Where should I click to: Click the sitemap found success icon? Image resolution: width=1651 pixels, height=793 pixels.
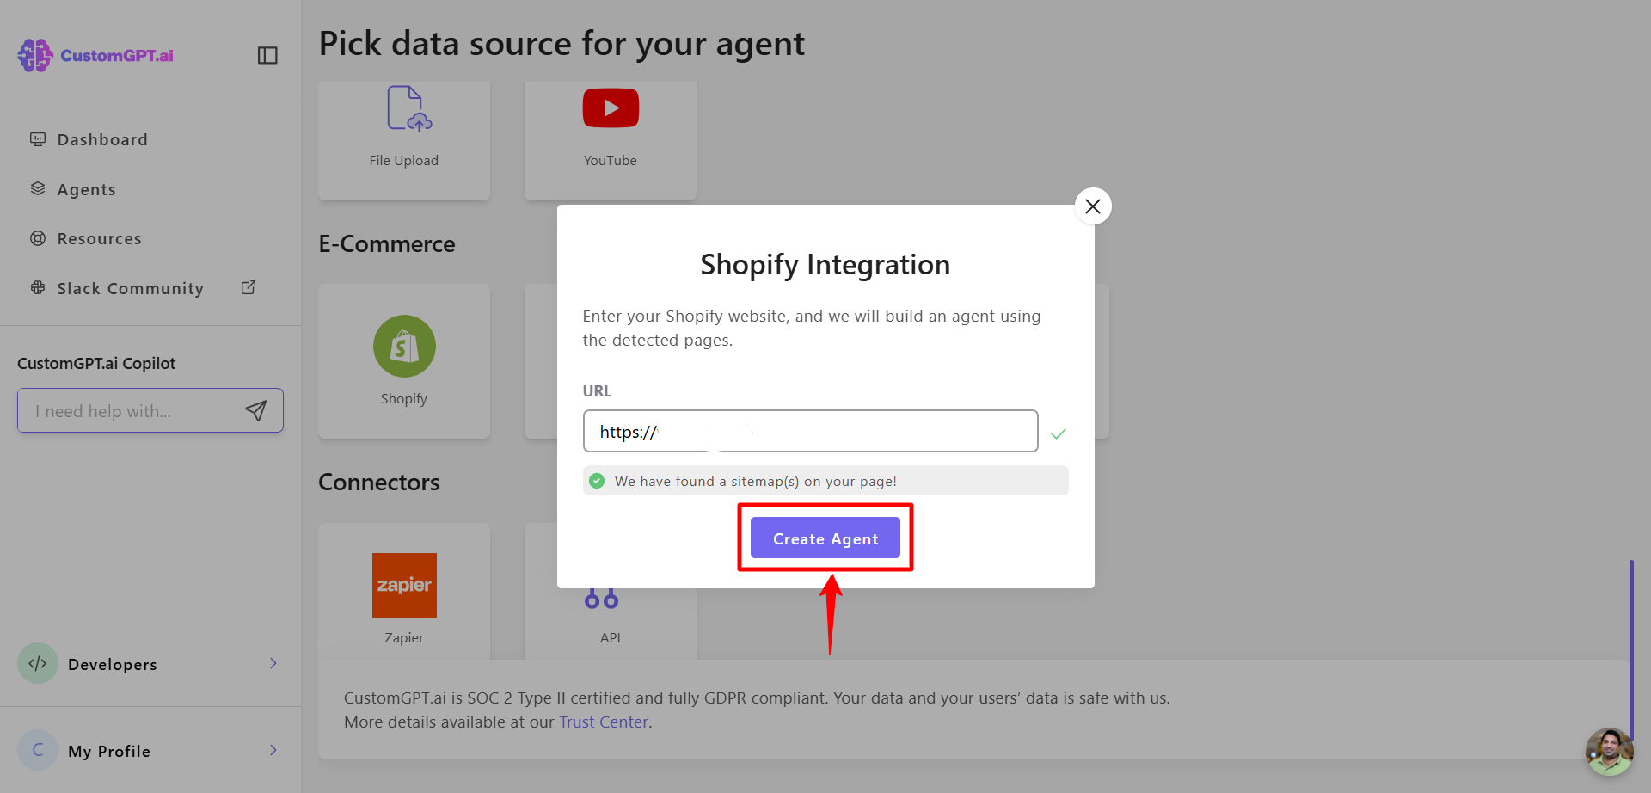coord(597,481)
